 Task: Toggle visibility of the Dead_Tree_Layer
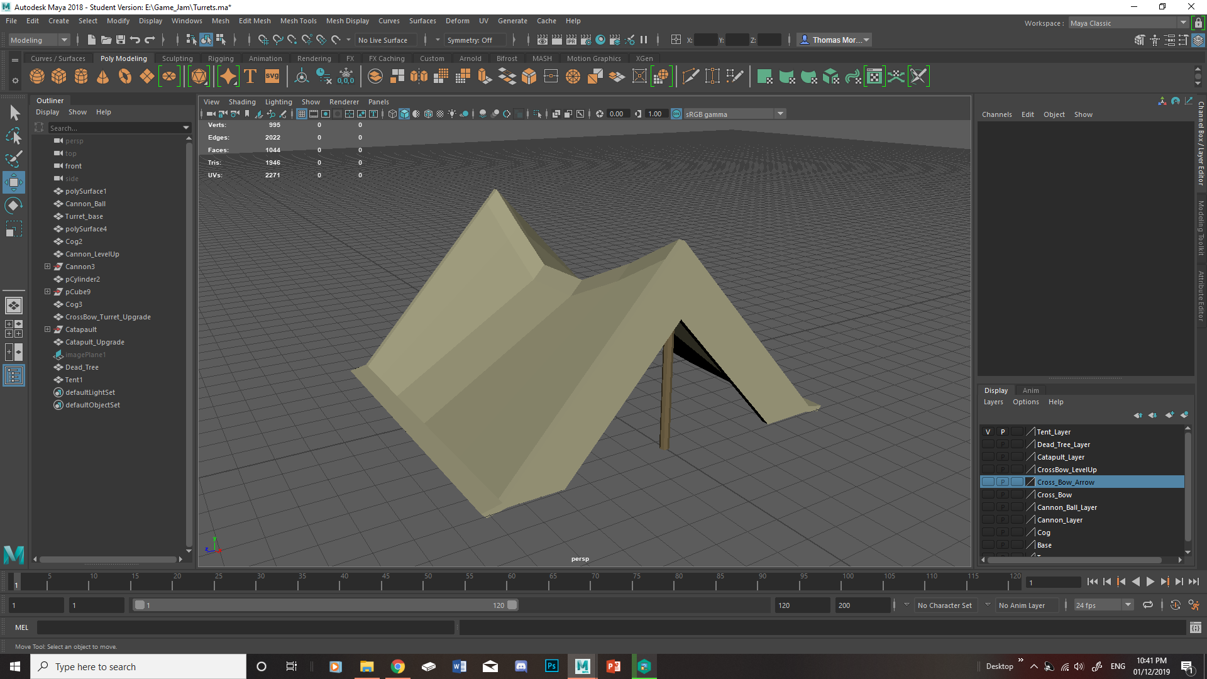988,444
